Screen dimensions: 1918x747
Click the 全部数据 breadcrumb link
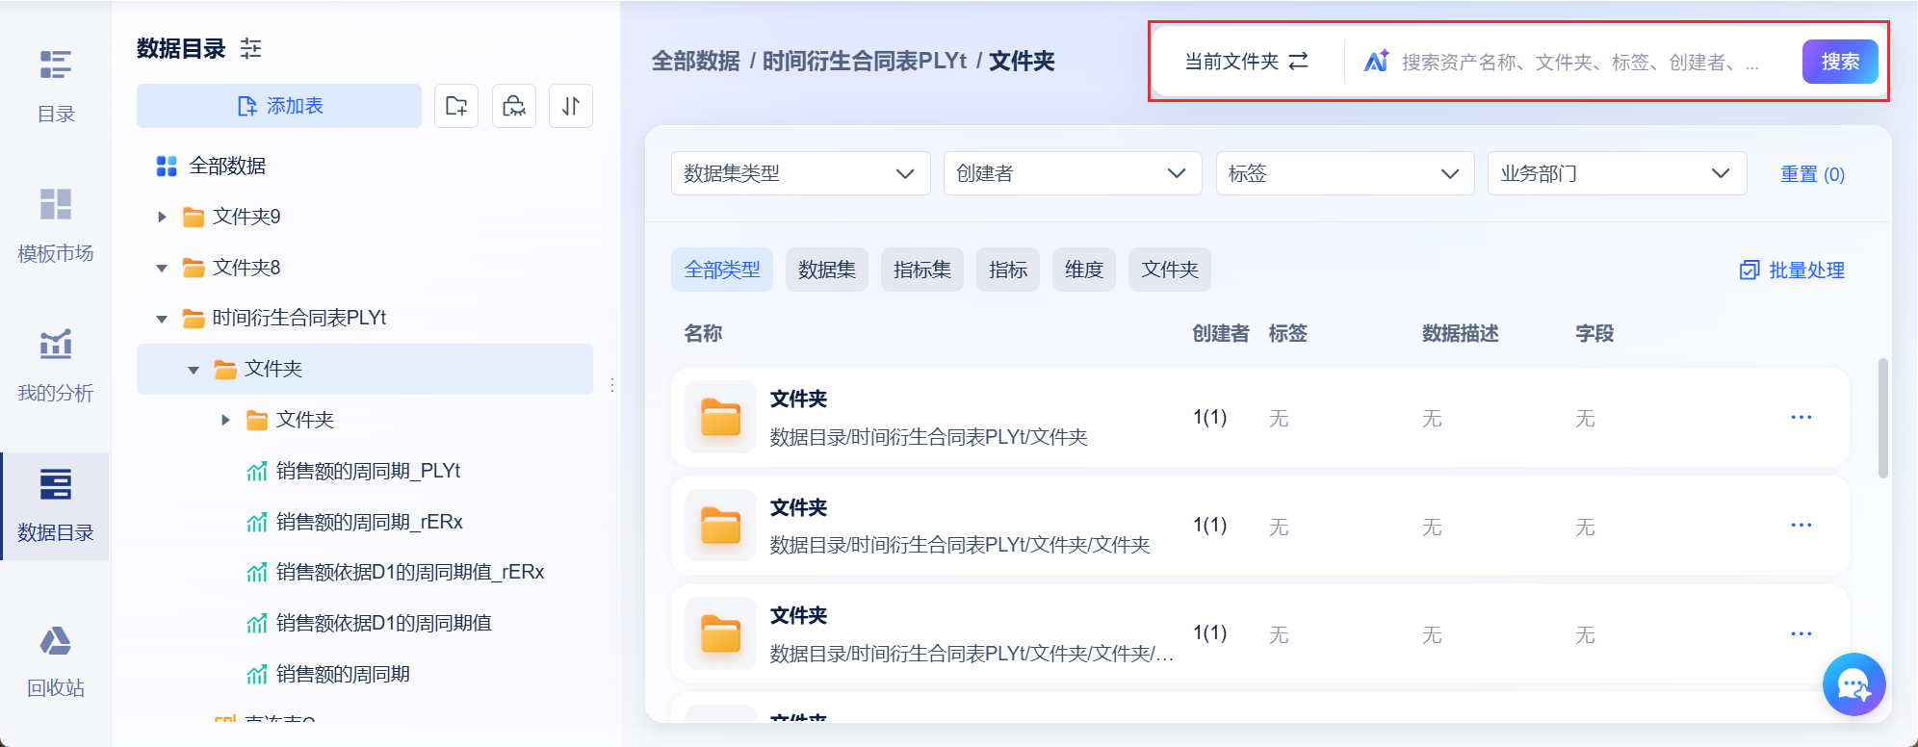pyautogui.click(x=696, y=62)
